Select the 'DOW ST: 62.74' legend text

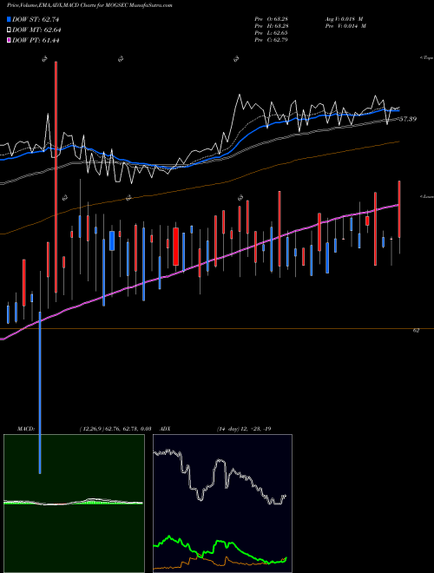click(36, 19)
